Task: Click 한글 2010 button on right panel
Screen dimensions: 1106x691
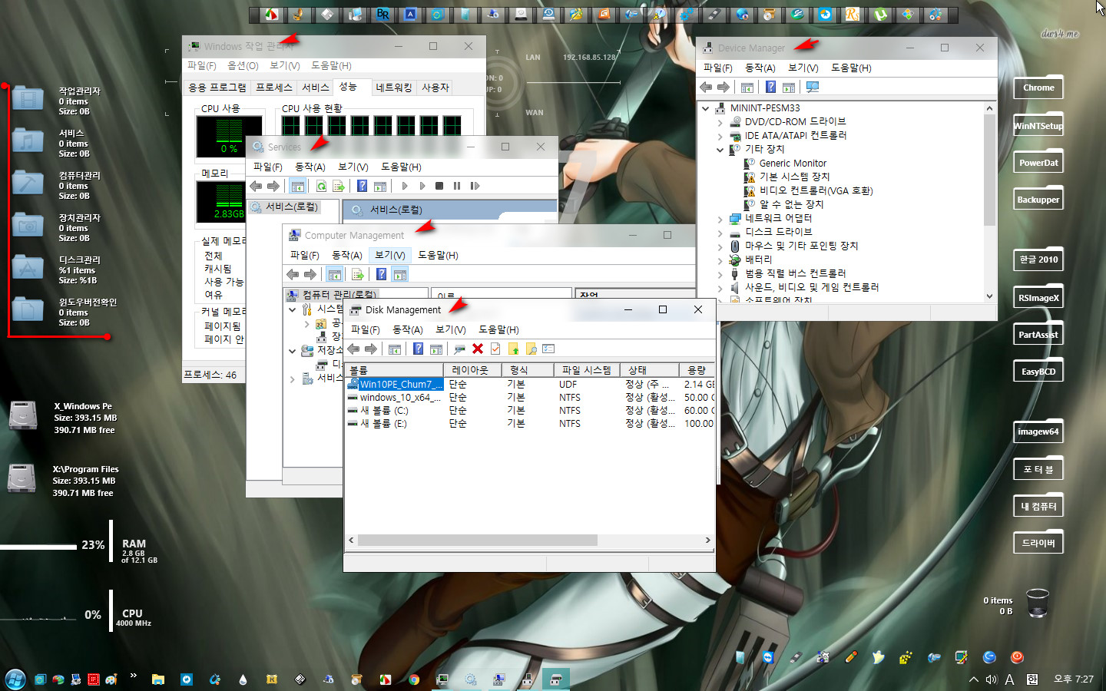Action: (x=1038, y=260)
